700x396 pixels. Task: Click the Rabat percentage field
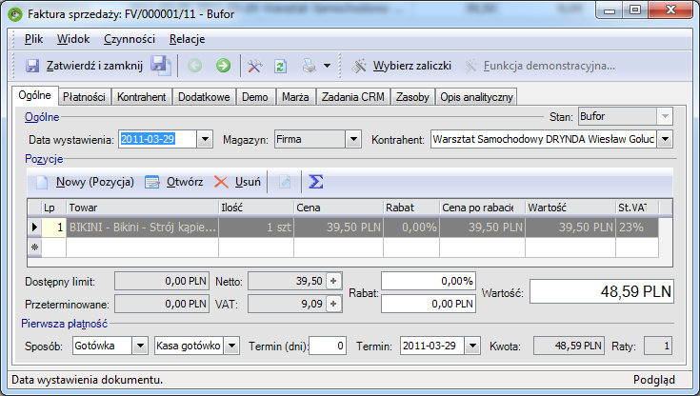429,281
